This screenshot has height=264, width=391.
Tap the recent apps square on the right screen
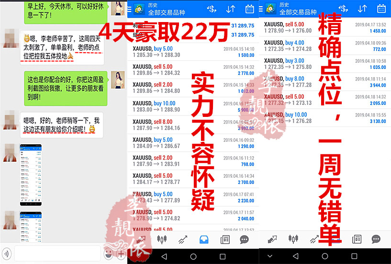(354, 256)
